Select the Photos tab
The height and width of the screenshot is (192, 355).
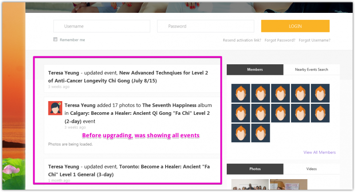pos(255,169)
